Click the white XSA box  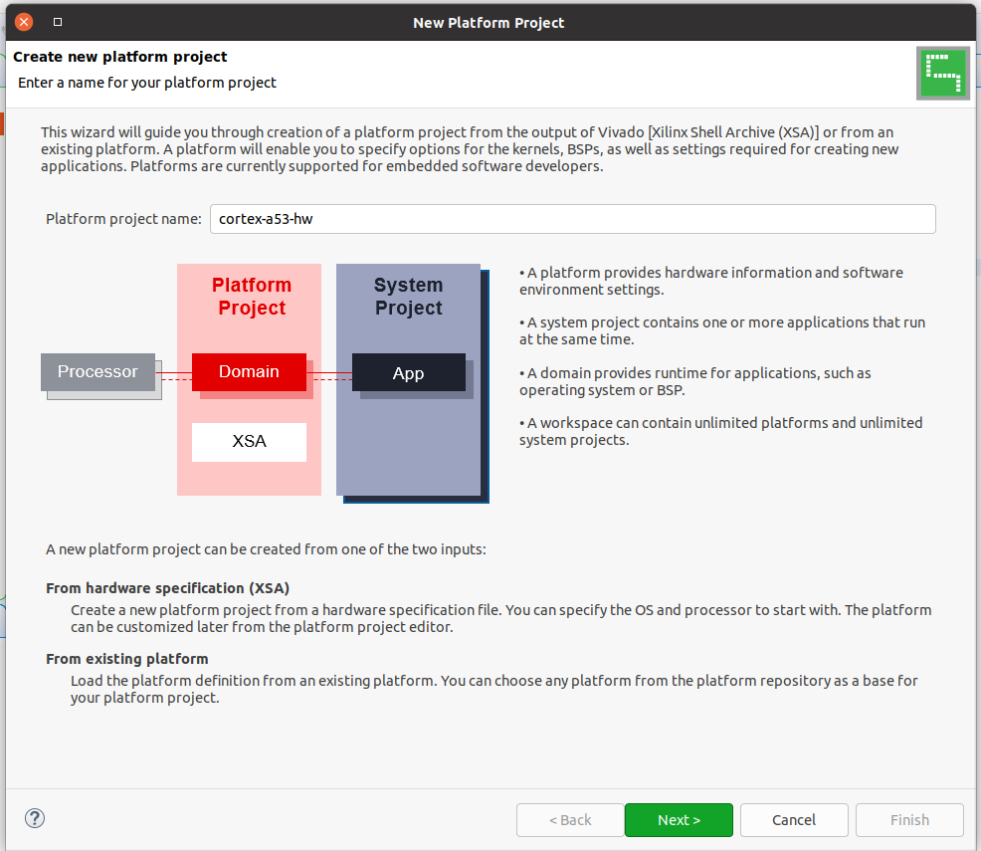coord(249,442)
